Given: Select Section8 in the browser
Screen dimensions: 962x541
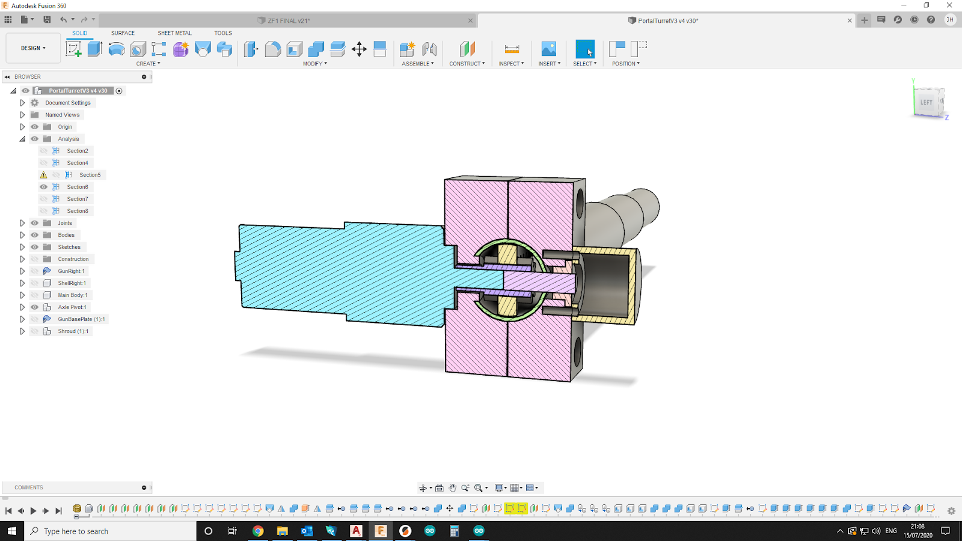Looking at the screenshot, I should click(x=78, y=211).
